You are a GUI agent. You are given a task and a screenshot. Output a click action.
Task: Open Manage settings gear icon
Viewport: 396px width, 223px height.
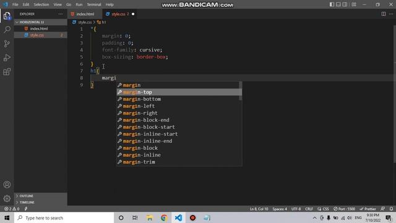[7, 198]
